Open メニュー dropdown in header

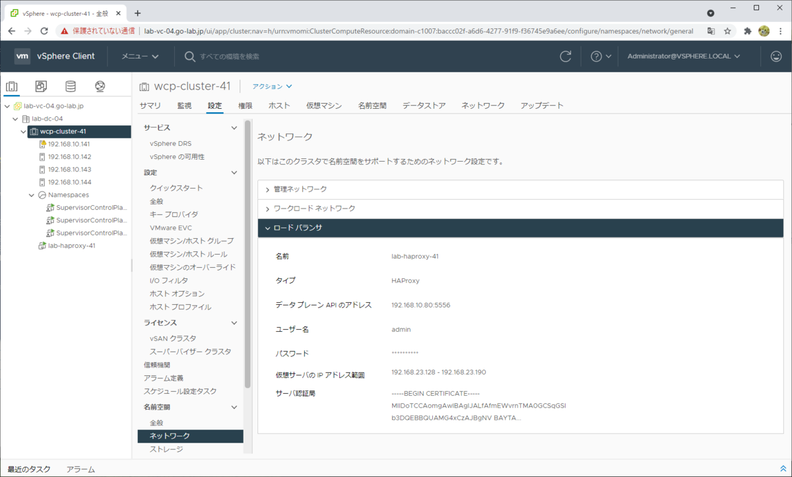click(x=140, y=56)
